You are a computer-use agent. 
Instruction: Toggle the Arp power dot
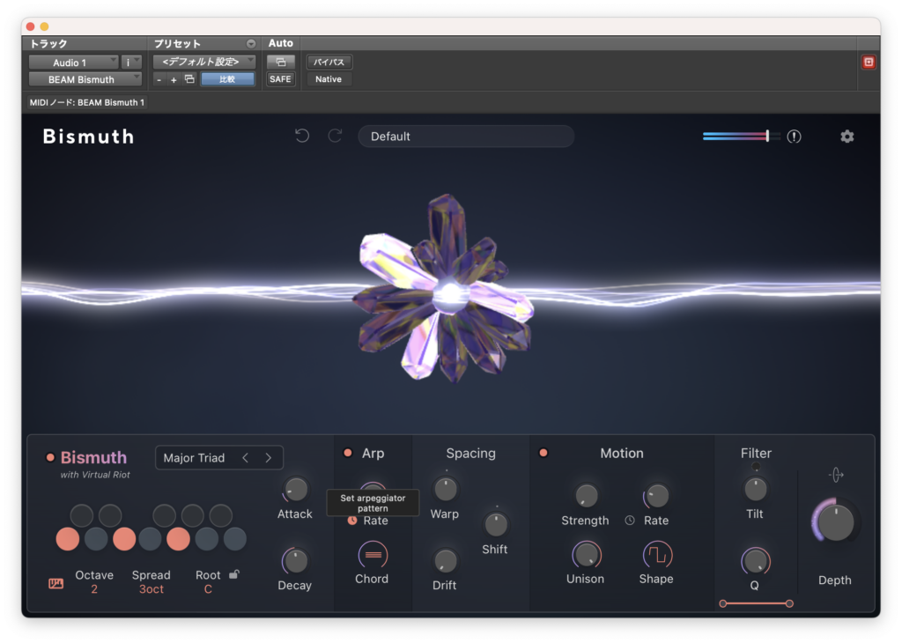(347, 454)
